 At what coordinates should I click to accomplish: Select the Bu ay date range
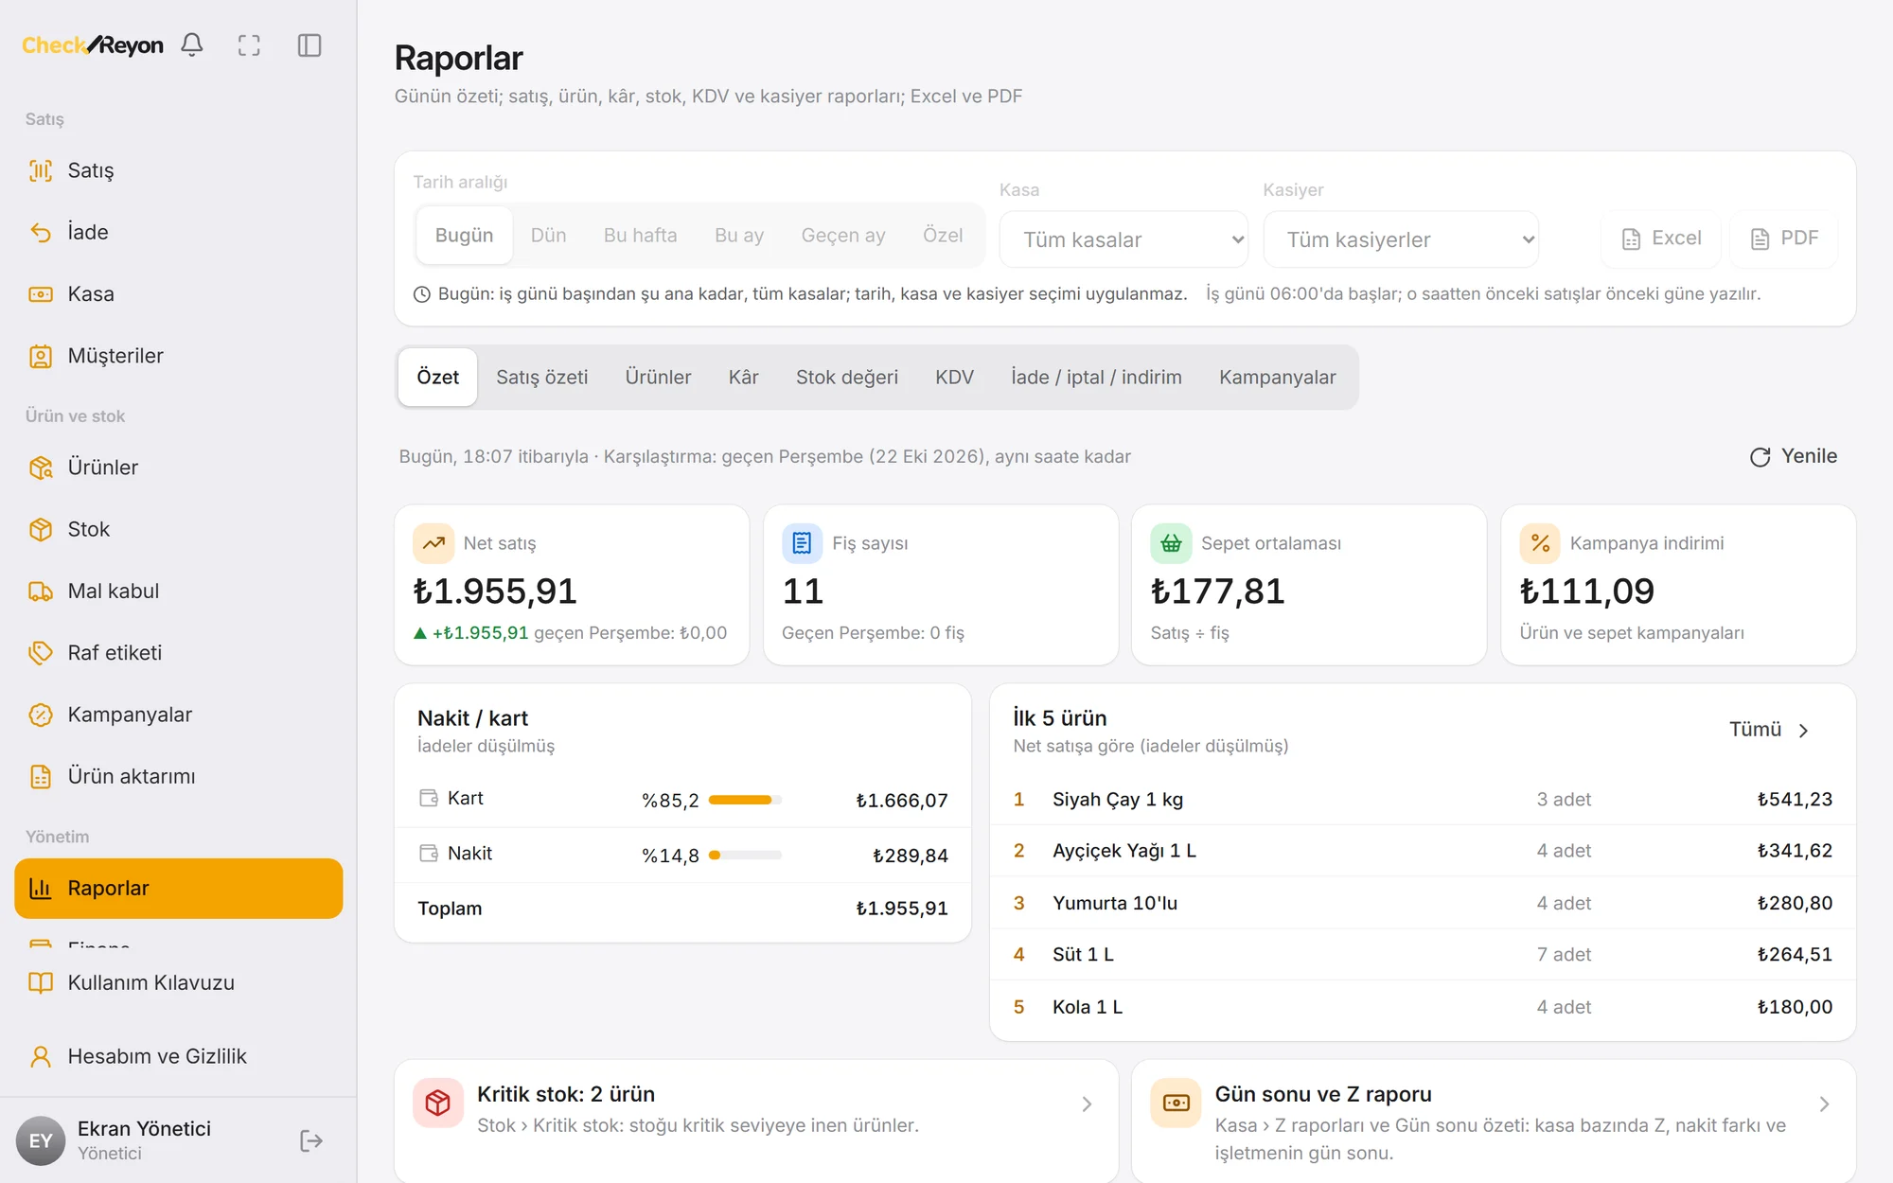pyautogui.click(x=738, y=236)
